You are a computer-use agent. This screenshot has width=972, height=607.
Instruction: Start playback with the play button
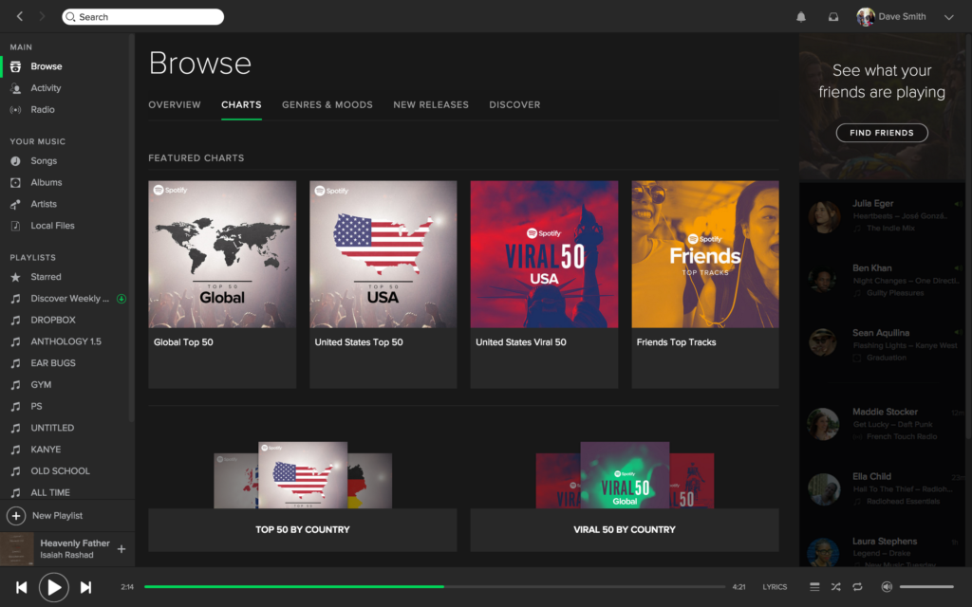(54, 587)
